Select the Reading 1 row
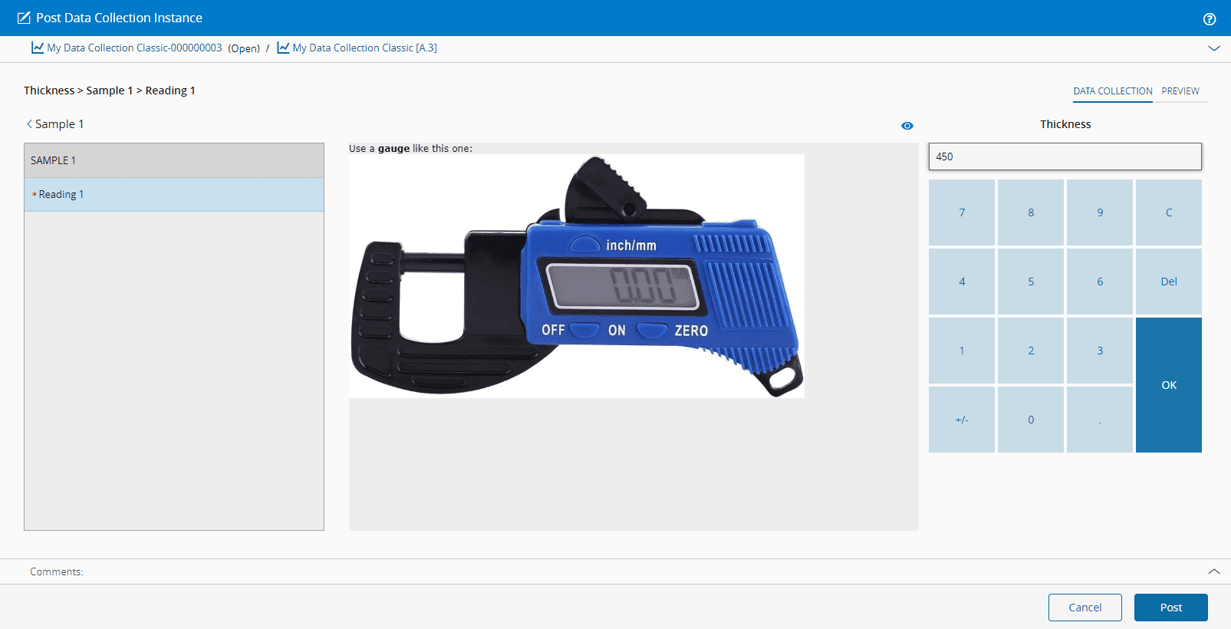Viewport: 1231px width, 629px height. point(174,195)
